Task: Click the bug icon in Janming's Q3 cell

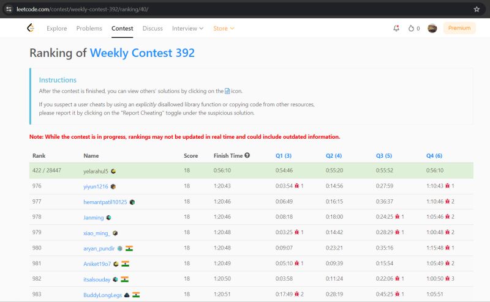Action: pos(397,216)
